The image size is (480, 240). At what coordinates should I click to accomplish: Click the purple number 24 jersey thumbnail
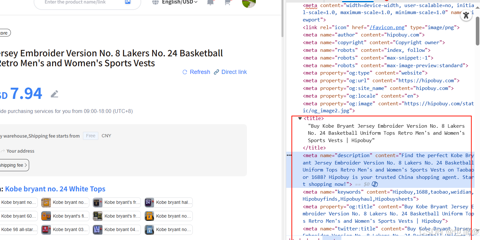[149, 202]
